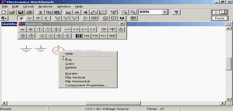
Task: Close the Sources palette window
Action: pos(122,24)
